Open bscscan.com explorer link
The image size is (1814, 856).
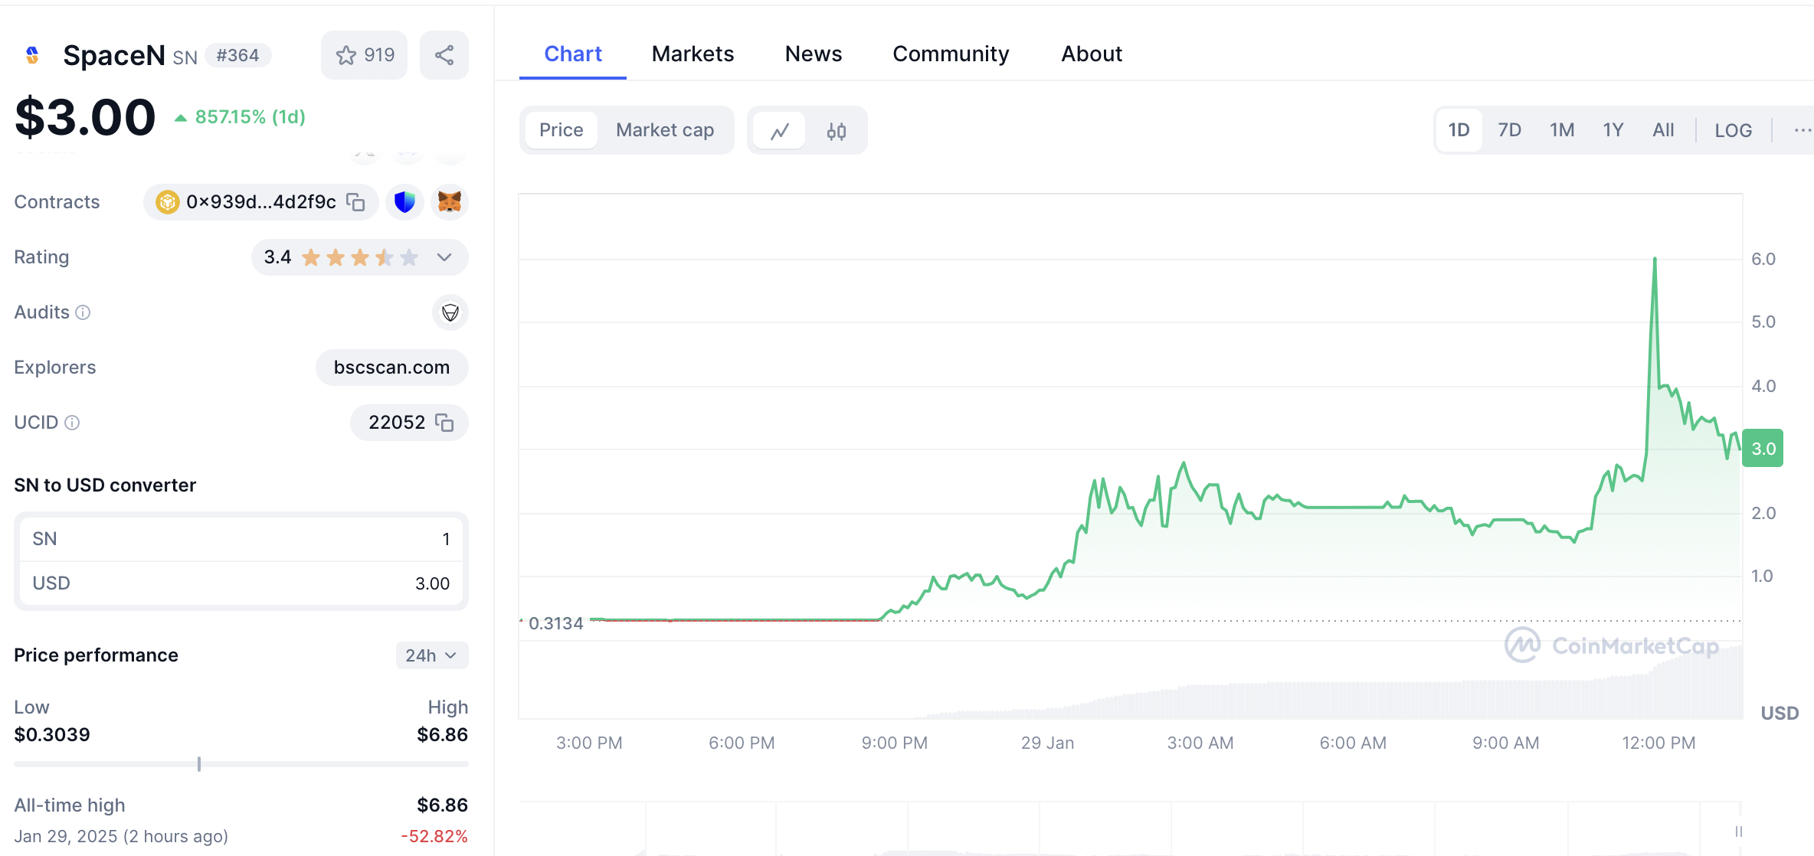(391, 368)
